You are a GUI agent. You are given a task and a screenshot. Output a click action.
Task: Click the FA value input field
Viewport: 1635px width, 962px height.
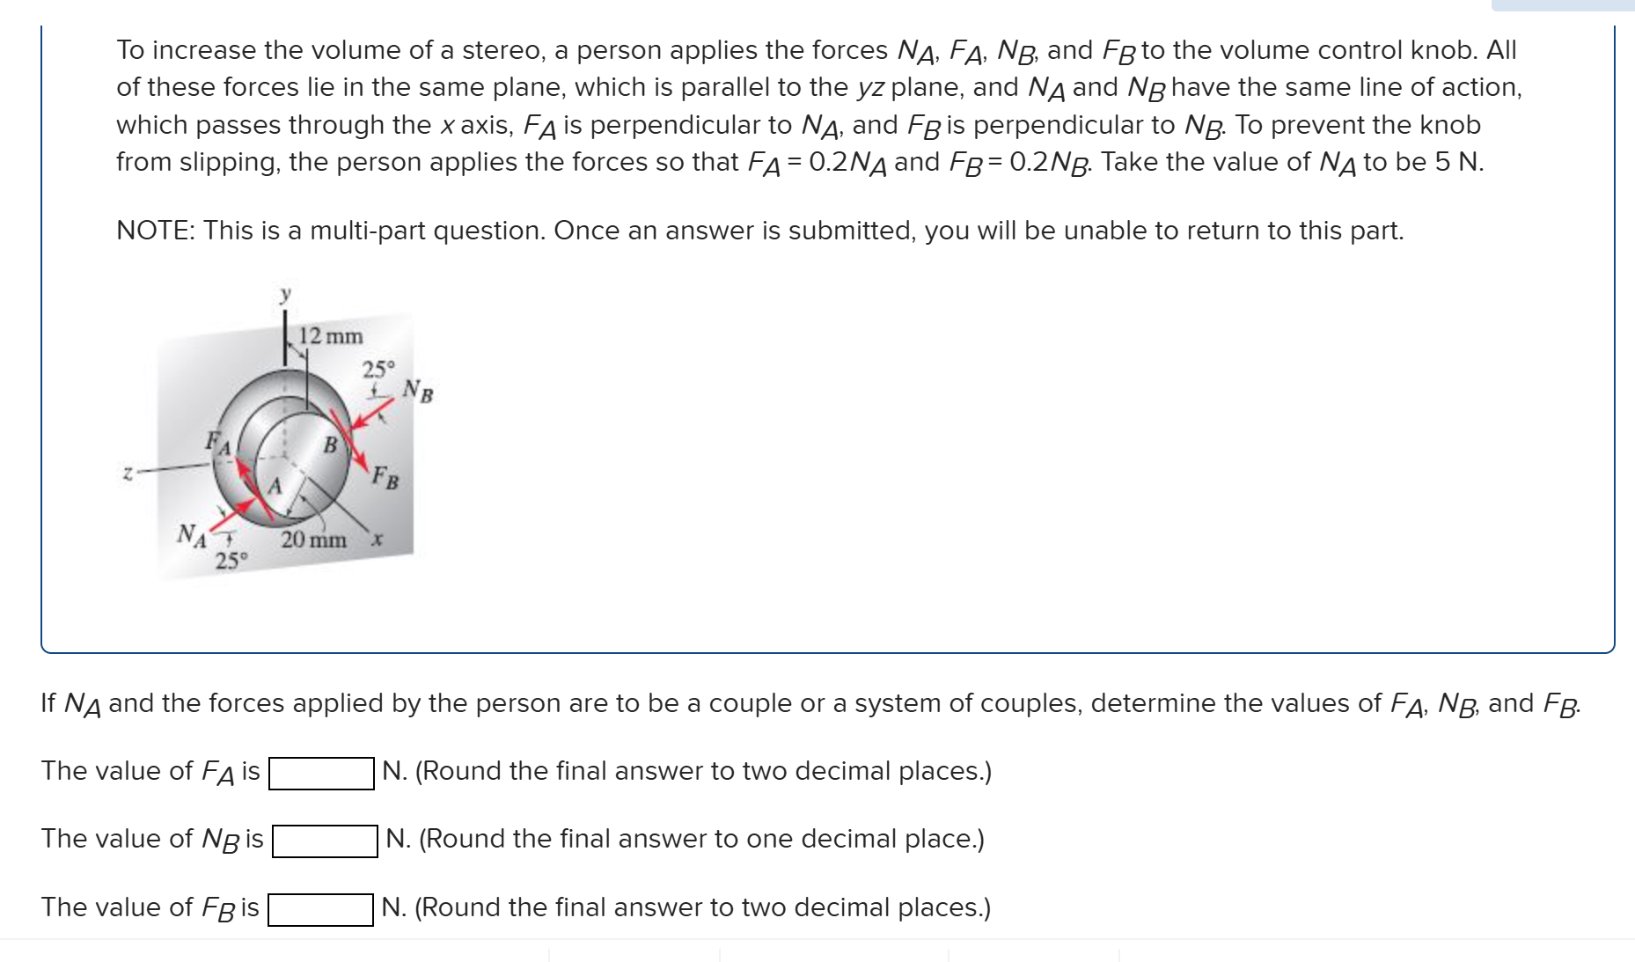(321, 774)
